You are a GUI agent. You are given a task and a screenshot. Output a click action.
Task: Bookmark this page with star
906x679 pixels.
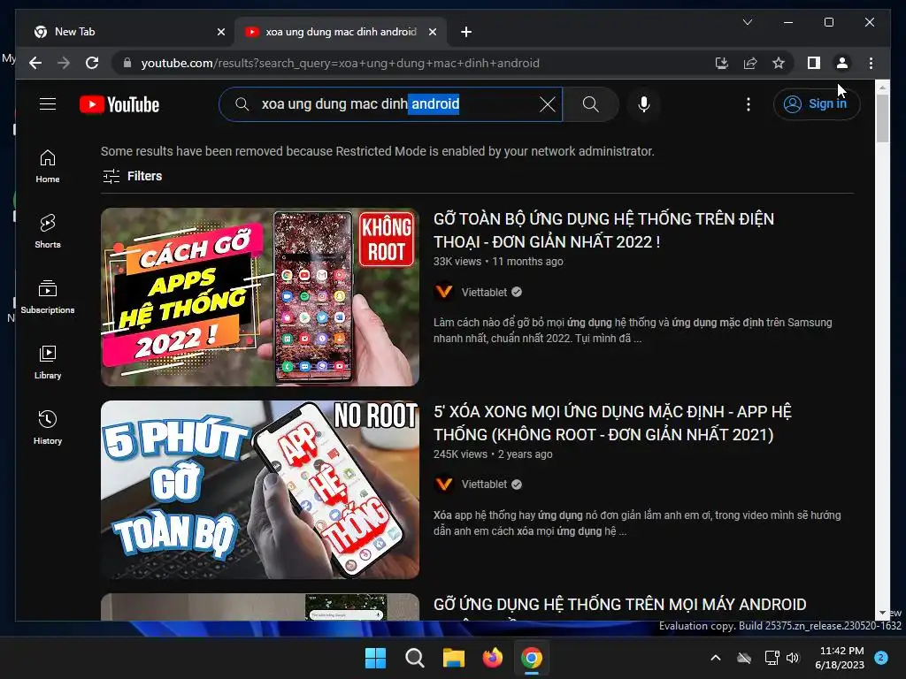[x=779, y=63]
